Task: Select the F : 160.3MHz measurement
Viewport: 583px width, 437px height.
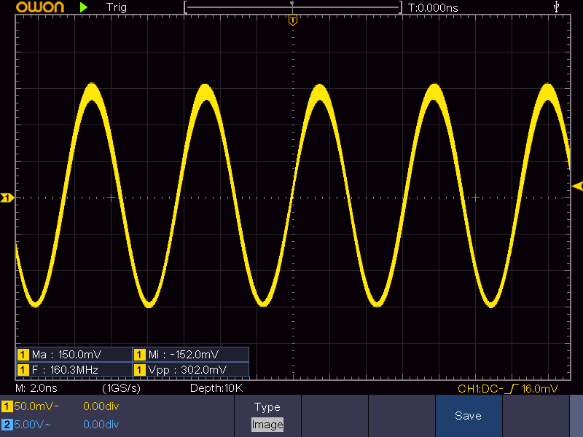Action: click(74, 370)
